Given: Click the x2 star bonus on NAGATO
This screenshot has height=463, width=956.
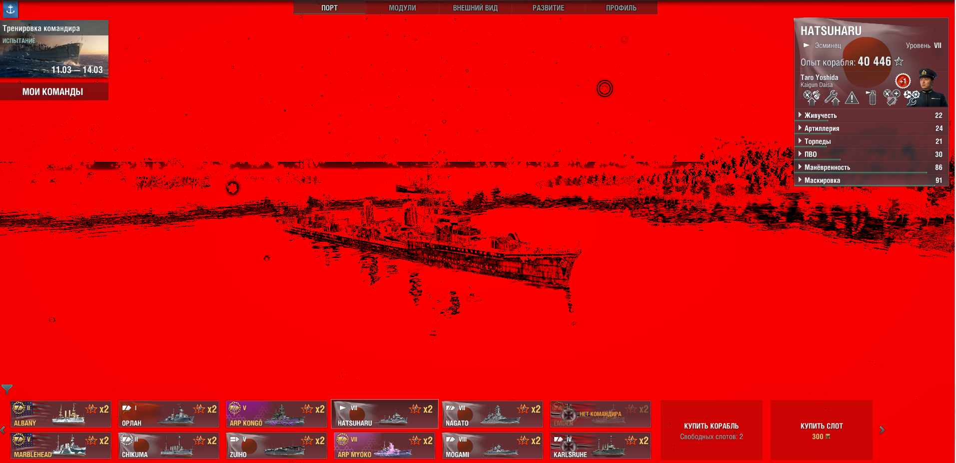Looking at the screenshot, I should [x=529, y=409].
